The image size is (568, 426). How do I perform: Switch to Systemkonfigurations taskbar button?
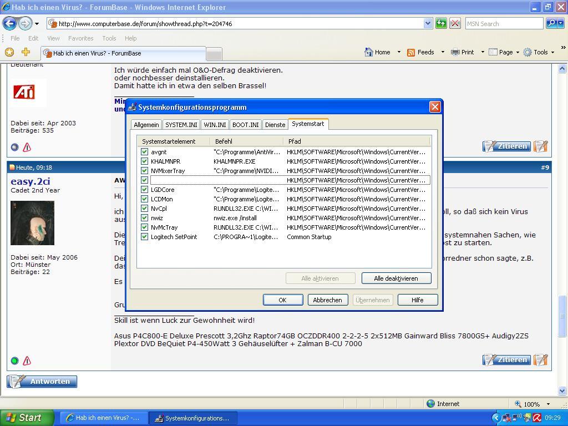coord(193,418)
